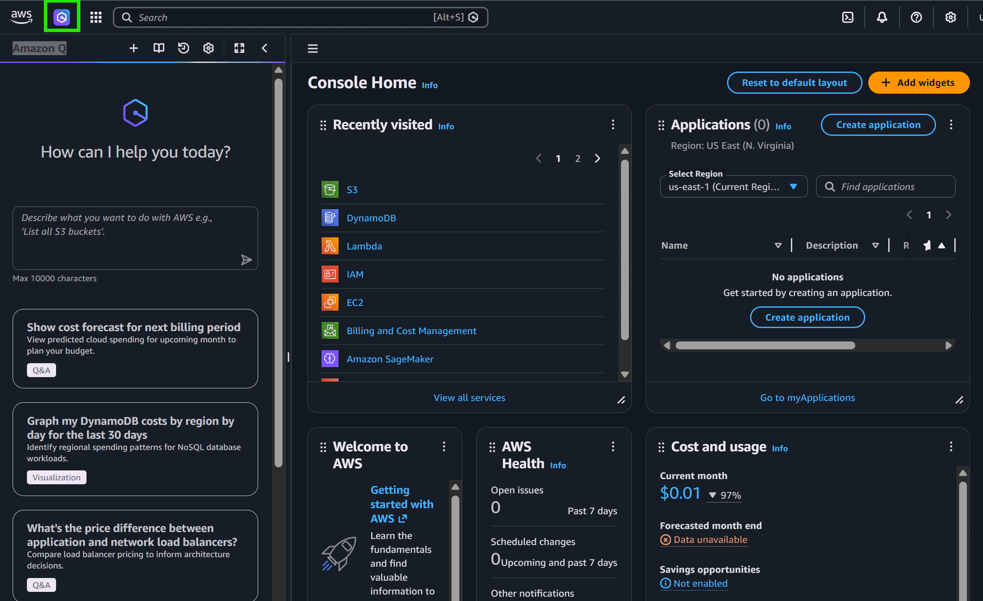
Task: Click the Amazon SageMaker icon
Action: coord(330,359)
